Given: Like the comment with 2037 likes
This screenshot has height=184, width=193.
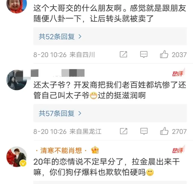Looking at the screenshot, I should pyautogui.click(x=164, y=54).
